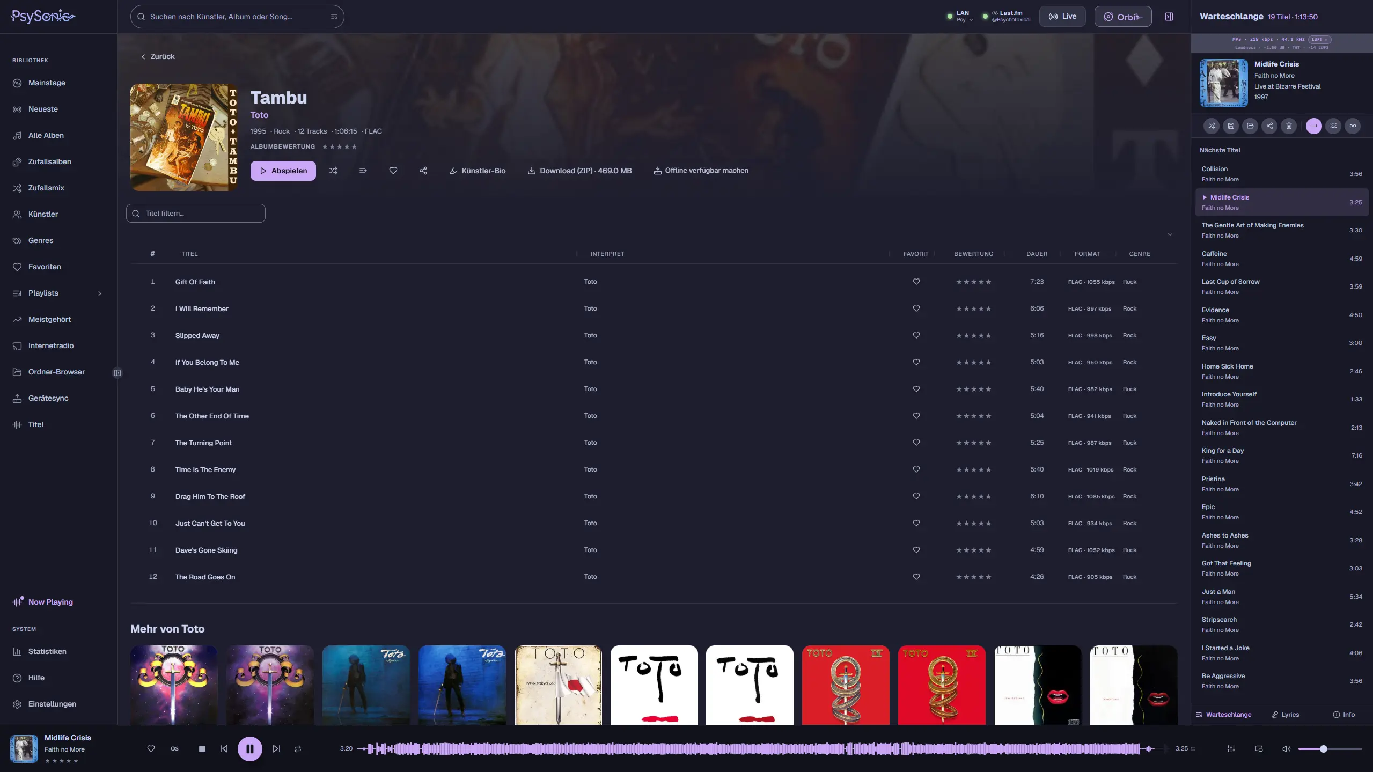Download album ZIP 469.0 MB

(580, 171)
